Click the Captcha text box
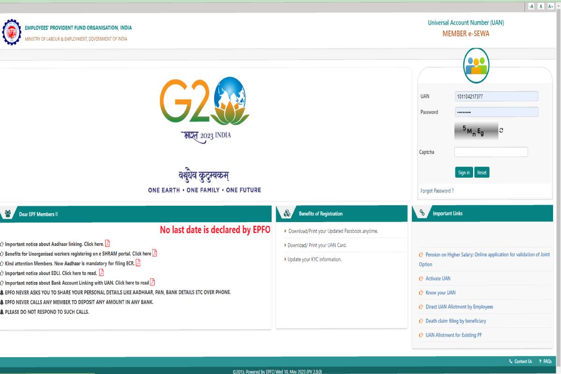 (x=491, y=152)
